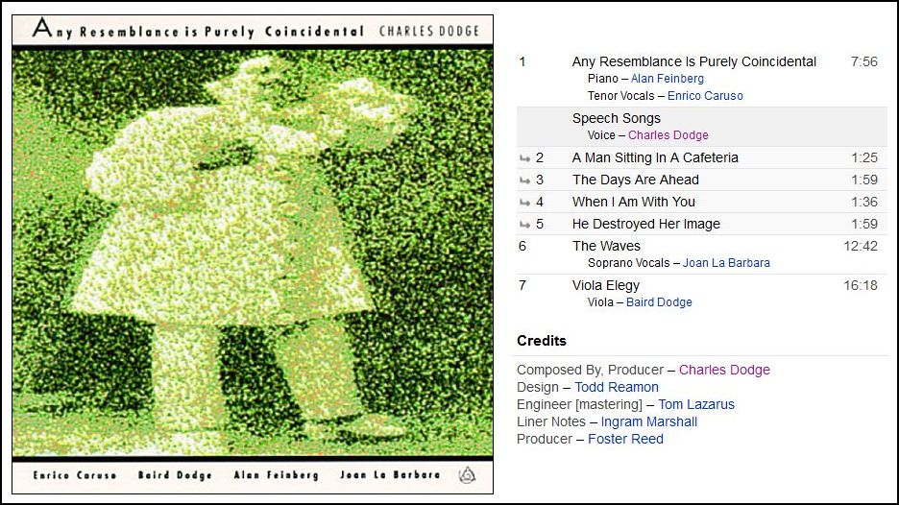Open the Enrico Caruso tenor vocals link
Screen dimensions: 899x505
click(705, 96)
